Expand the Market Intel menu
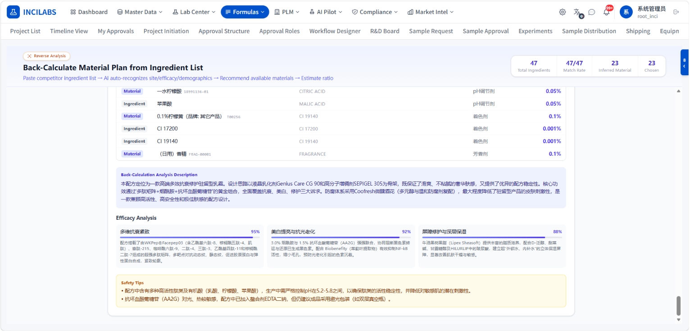 431,12
